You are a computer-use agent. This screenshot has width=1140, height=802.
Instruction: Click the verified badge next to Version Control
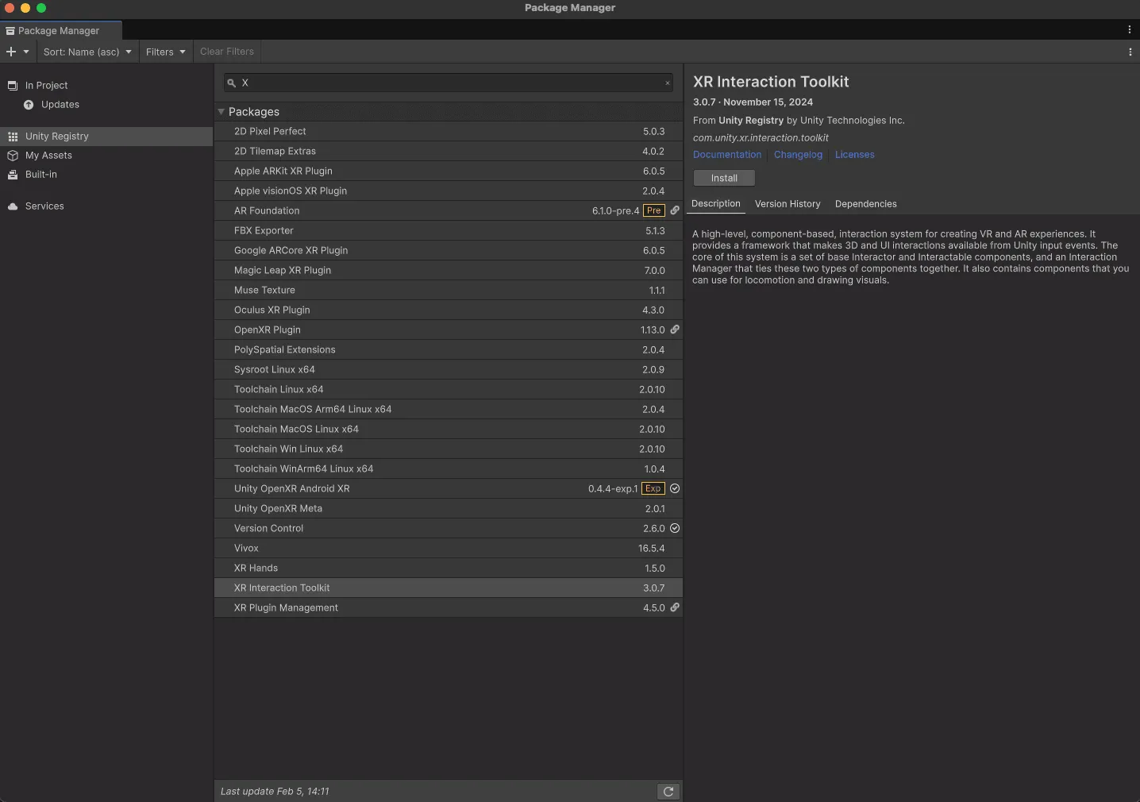674,528
